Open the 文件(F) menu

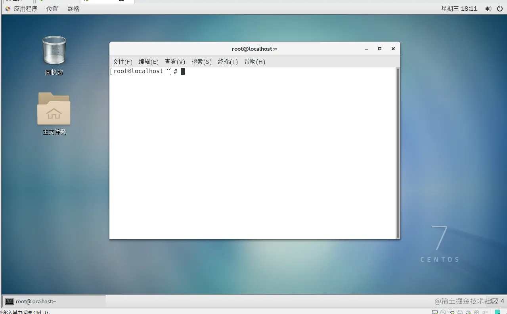[122, 61]
